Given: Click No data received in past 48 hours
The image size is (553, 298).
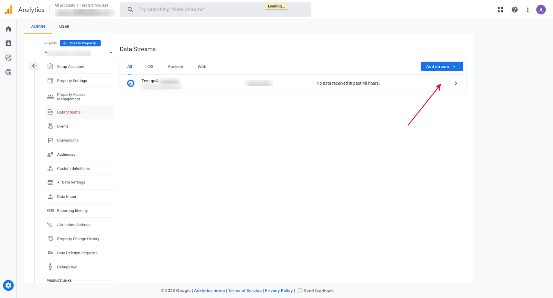Looking at the screenshot, I should (x=348, y=83).
